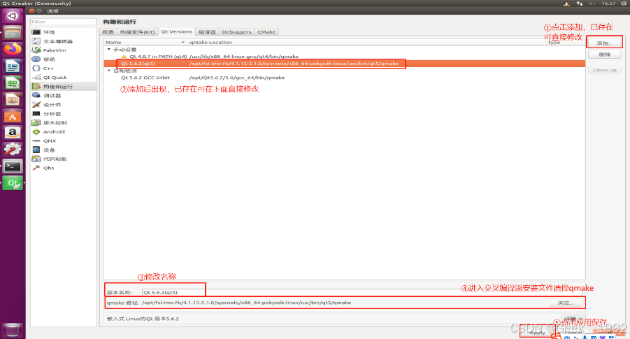630x339 pixels.
Task: Select the 环境 options category
Action: point(64,32)
